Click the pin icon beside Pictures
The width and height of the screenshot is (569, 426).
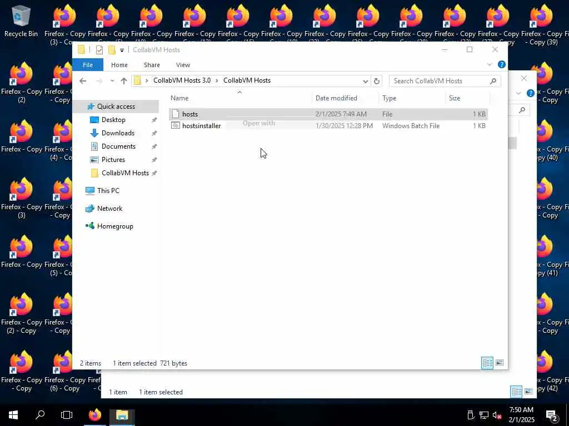pos(154,160)
